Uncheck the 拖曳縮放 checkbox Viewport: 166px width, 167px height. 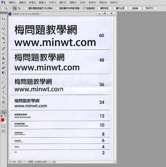[84, 8]
